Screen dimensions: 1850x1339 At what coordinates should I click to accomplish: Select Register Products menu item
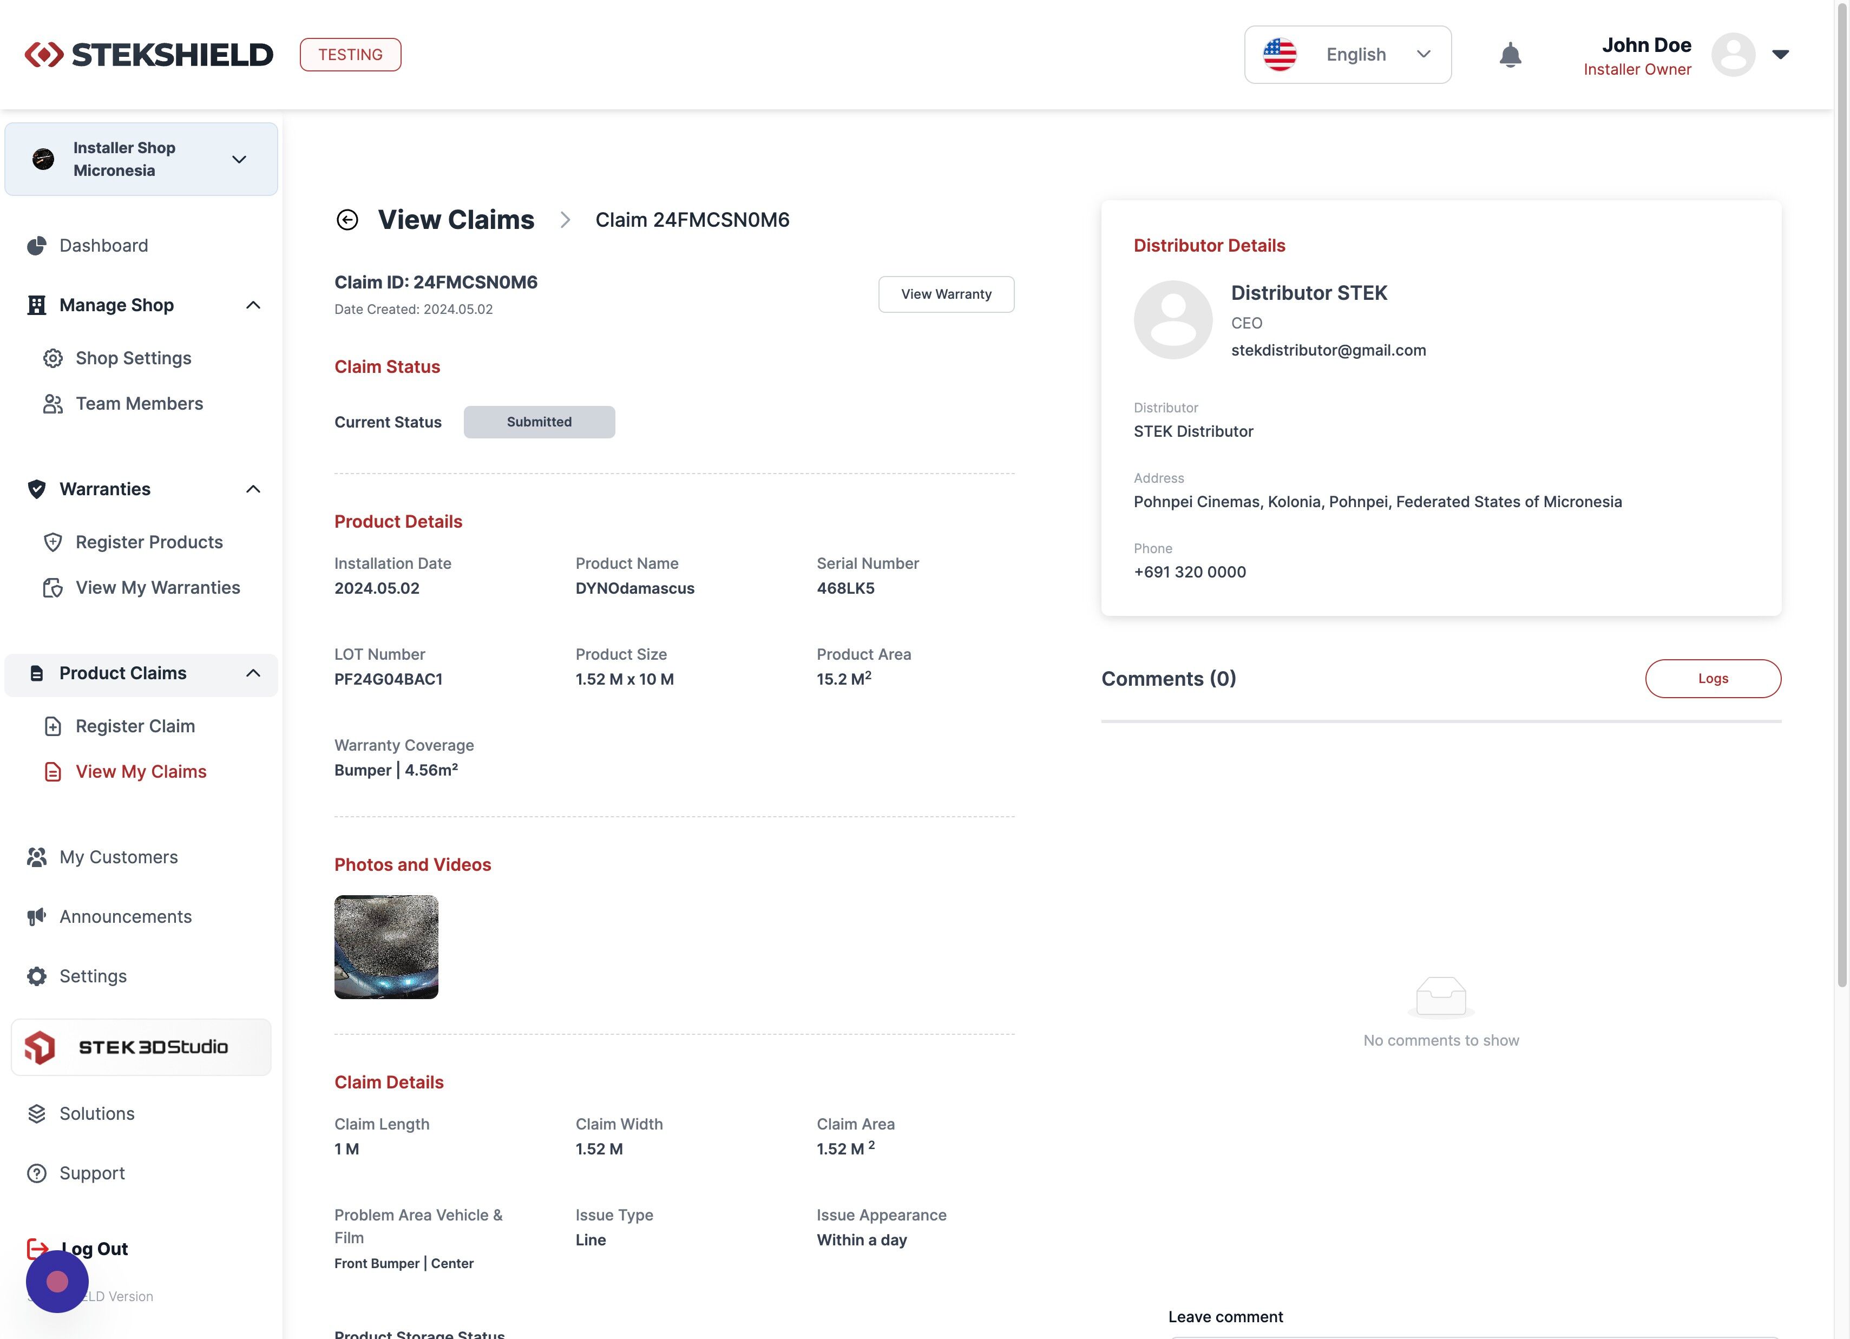(149, 542)
